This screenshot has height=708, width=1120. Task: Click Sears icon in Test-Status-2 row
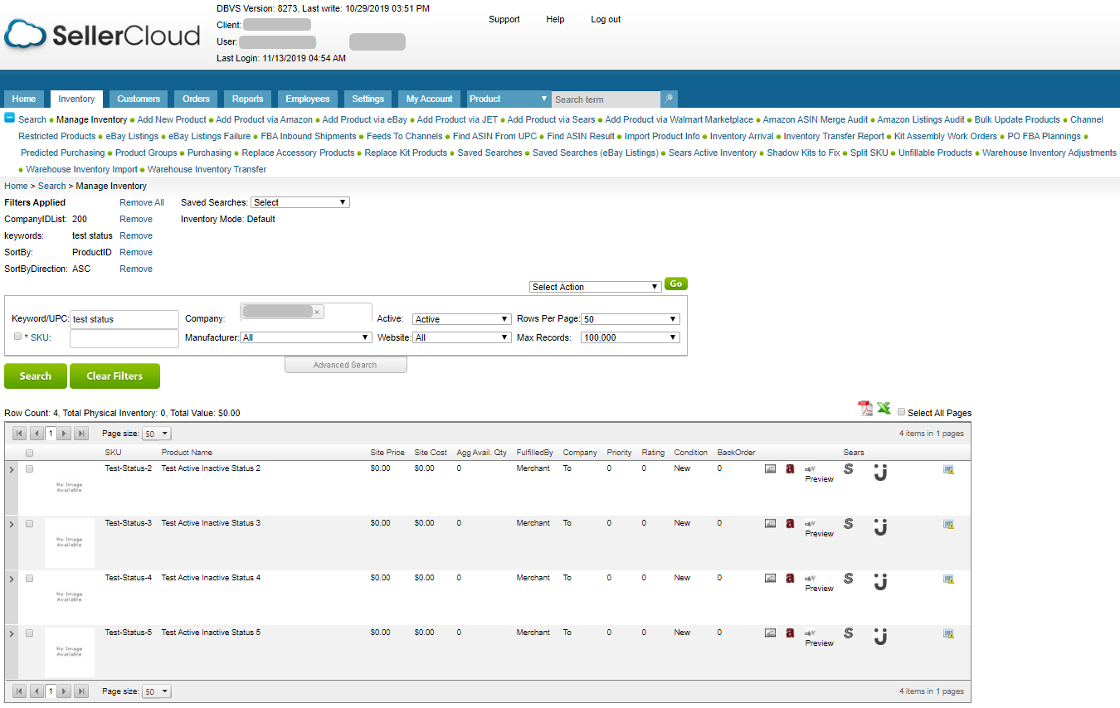coord(848,469)
